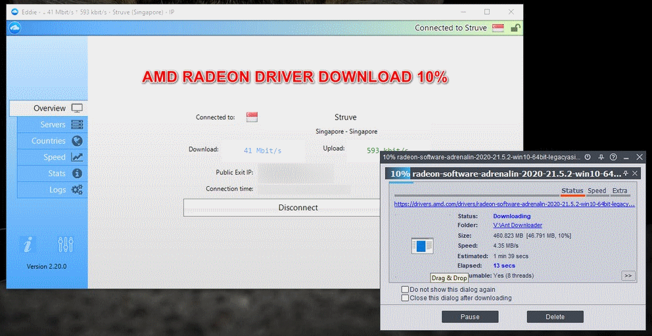The image size is (652, 336).
Task: Click the AirVPN cloud logo in header
Action: [14, 28]
